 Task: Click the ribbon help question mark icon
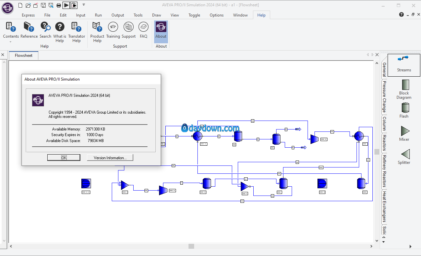[401, 15]
